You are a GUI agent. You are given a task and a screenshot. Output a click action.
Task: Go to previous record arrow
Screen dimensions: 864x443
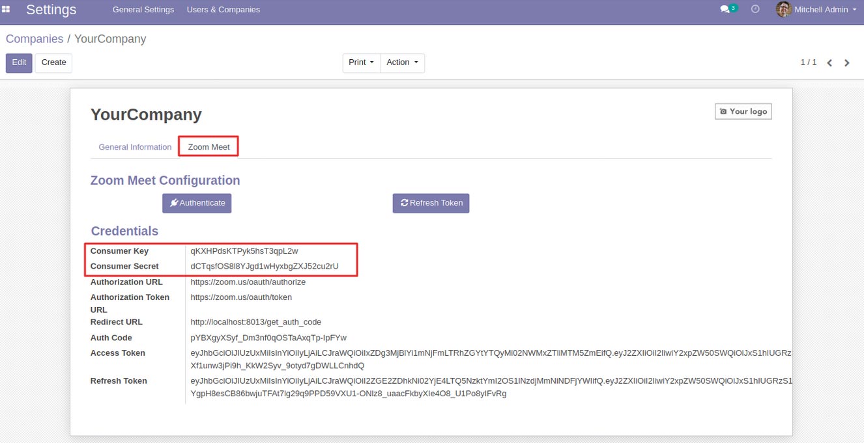pos(829,63)
